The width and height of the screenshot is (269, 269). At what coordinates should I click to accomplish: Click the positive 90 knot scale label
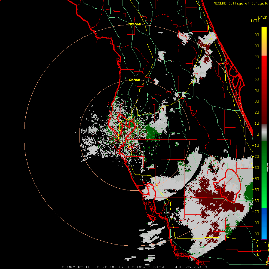point(257,35)
